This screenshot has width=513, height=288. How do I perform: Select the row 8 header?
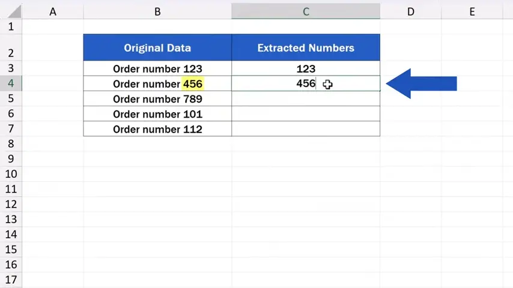tap(11, 144)
